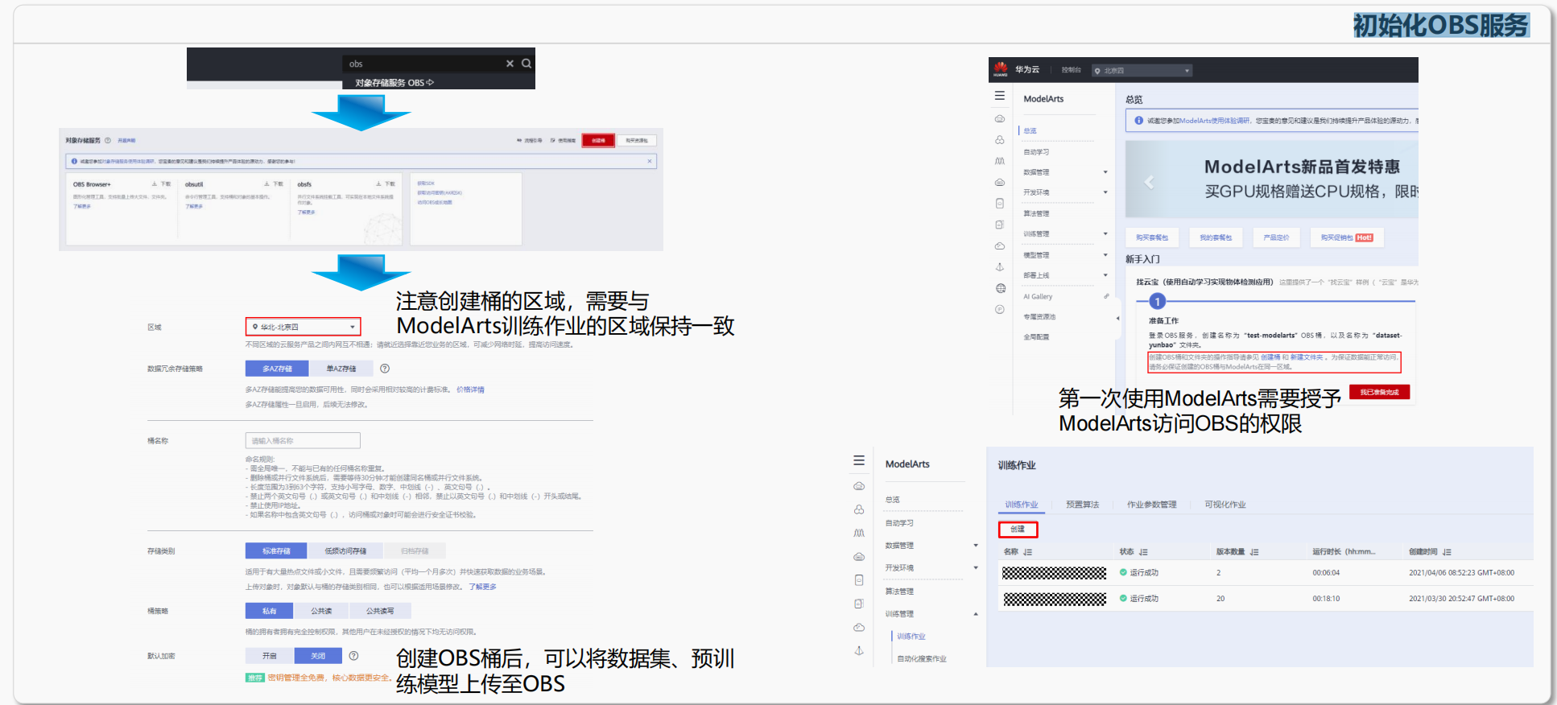
Task: Open 自动化搜索作业 sidebar item
Action: (922, 659)
